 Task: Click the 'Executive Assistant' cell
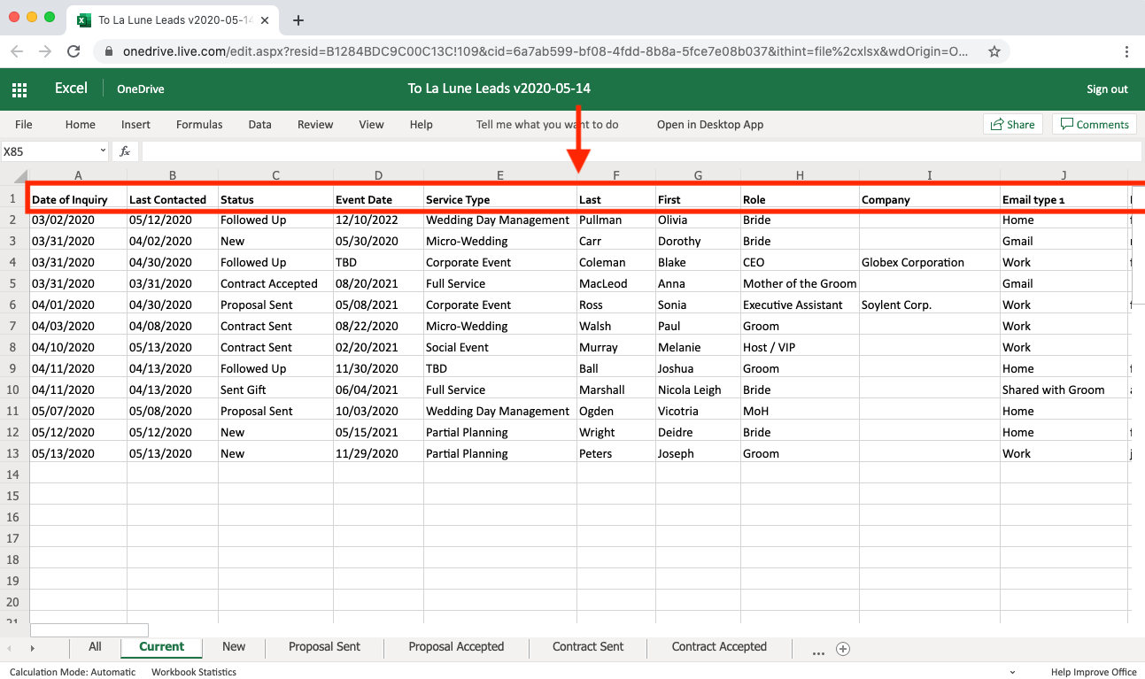(800, 305)
